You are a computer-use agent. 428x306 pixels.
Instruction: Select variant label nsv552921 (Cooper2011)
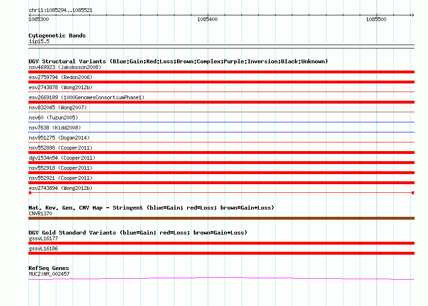pyautogui.click(x=61, y=178)
